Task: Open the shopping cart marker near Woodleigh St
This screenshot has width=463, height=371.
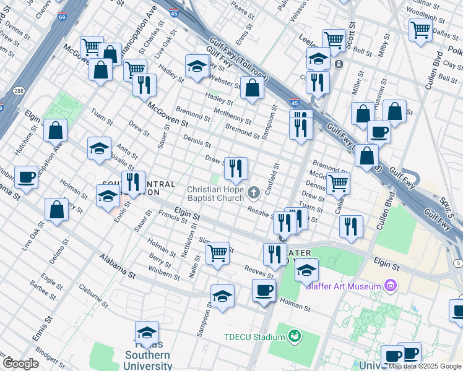Action: (x=420, y=30)
